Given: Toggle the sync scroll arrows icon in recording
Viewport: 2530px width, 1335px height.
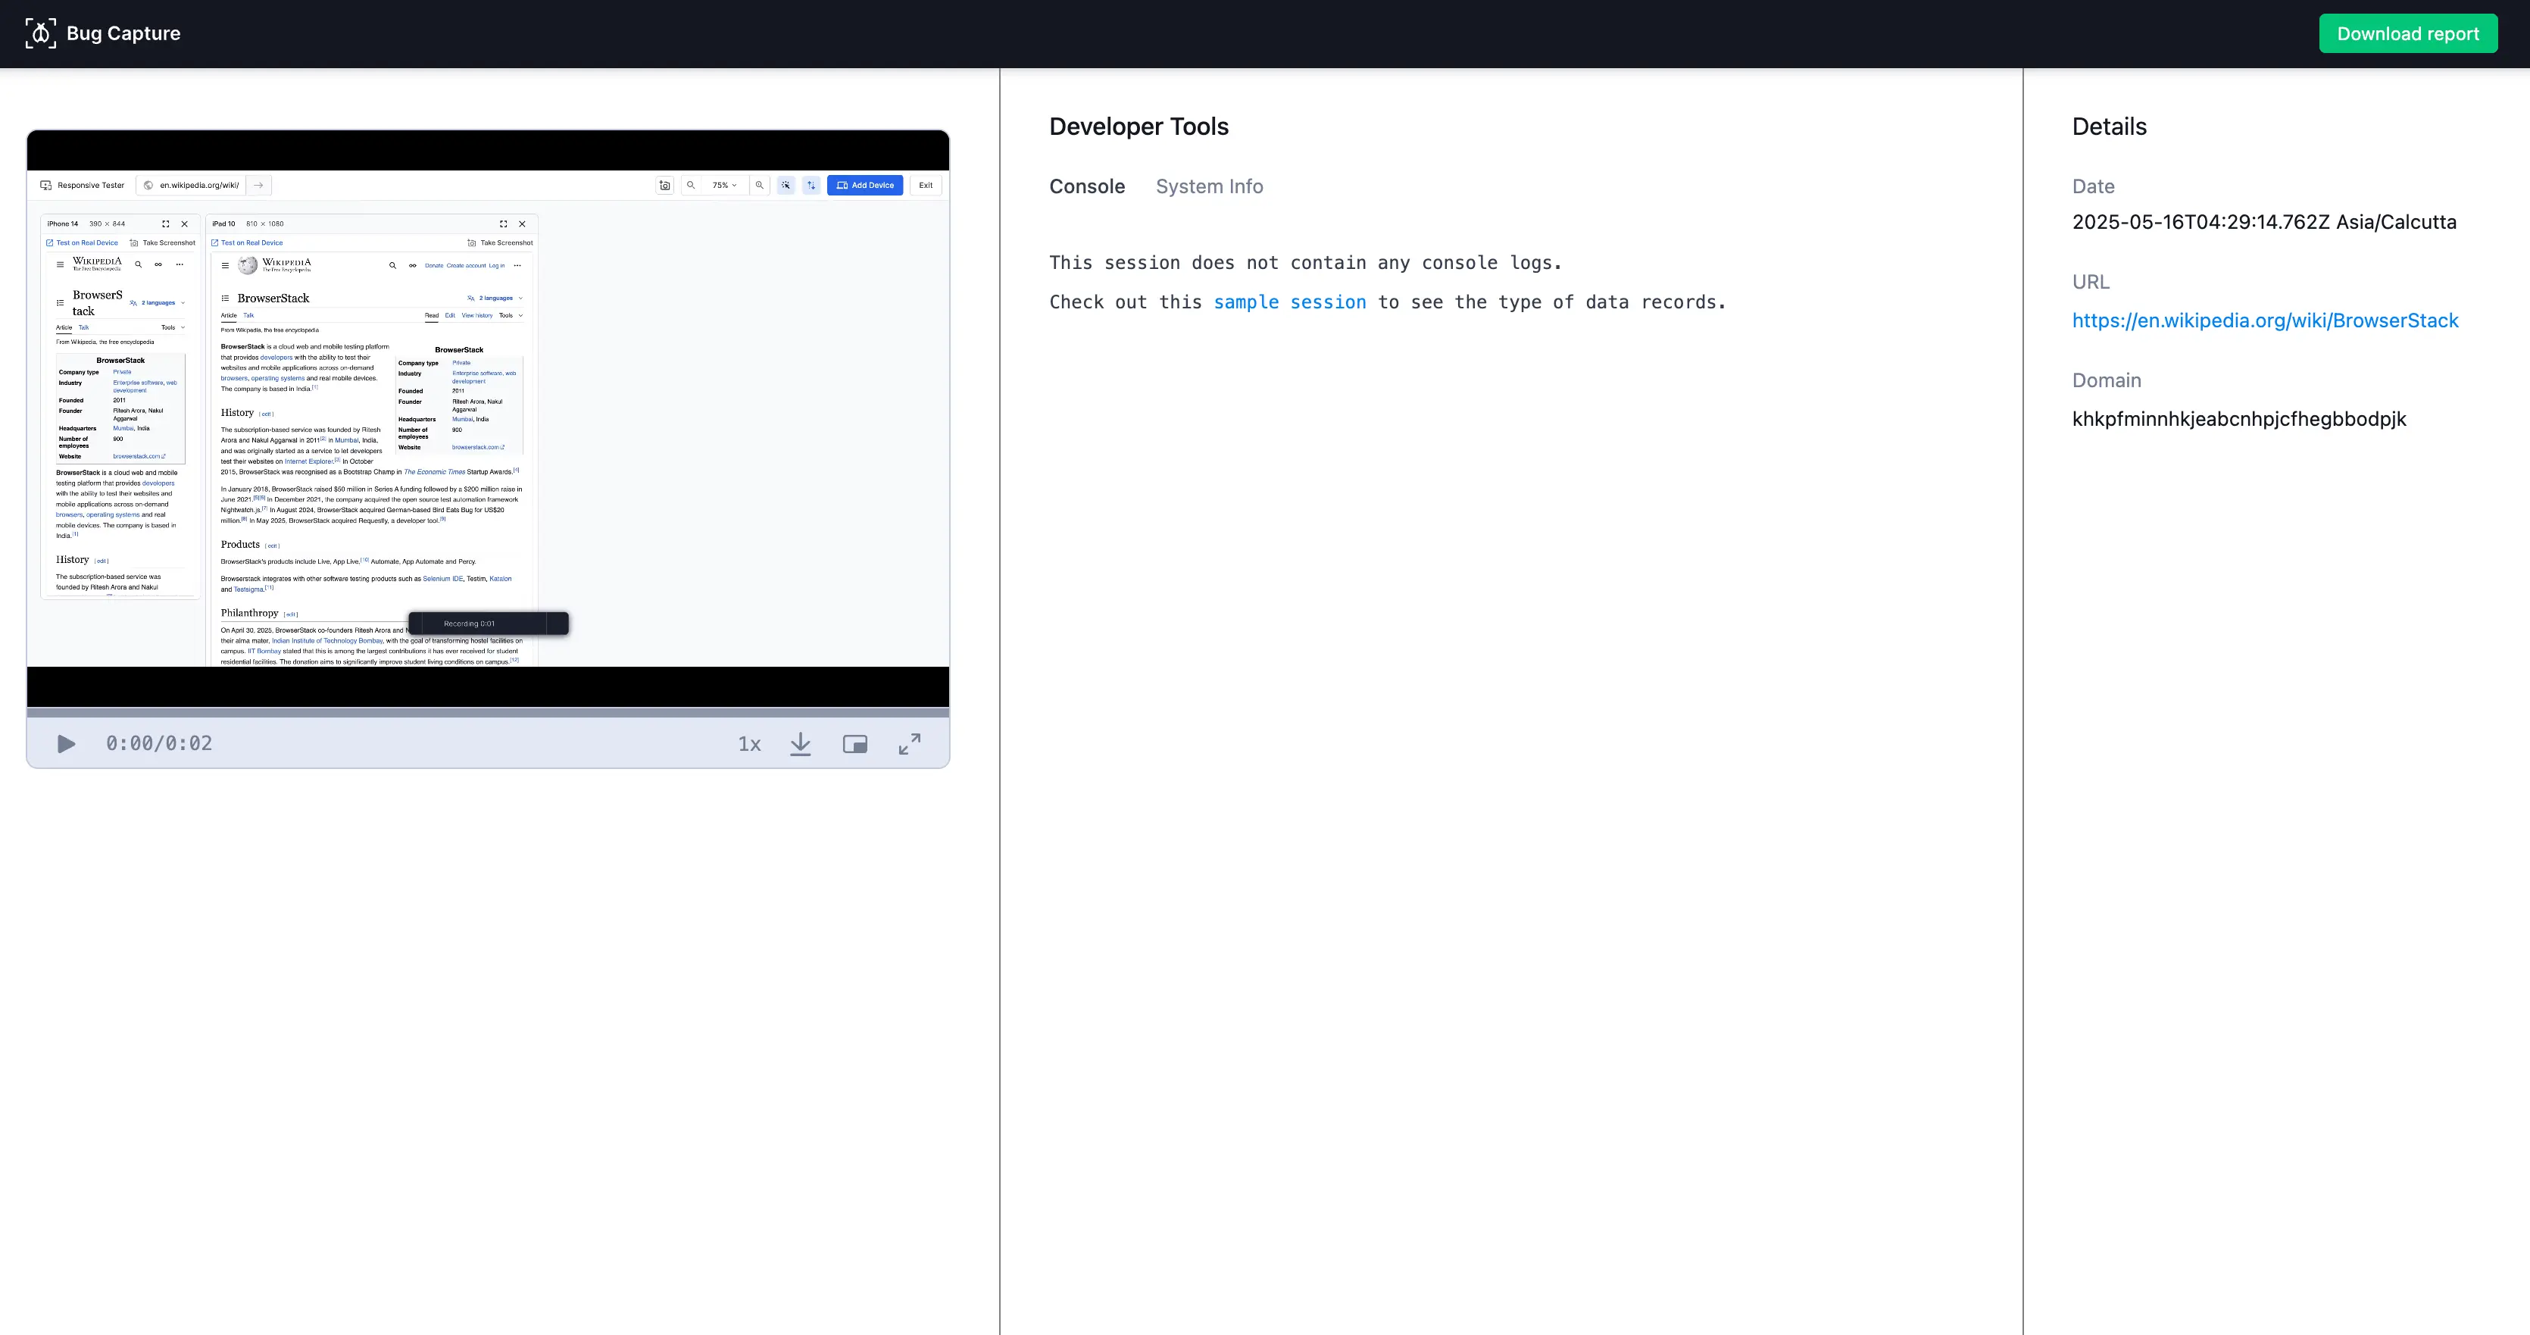Looking at the screenshot, I should coord(811,185).
